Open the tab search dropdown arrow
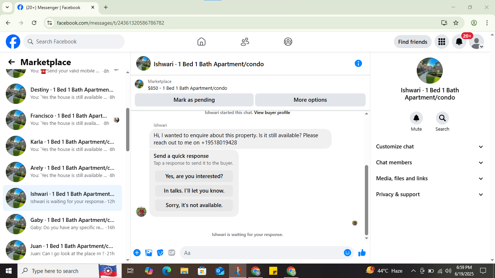This screenshot has height=278, width=495. point(7,7)
